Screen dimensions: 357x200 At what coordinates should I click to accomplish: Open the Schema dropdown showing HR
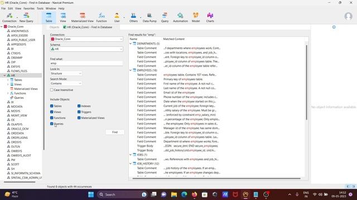tap(86, 49)
